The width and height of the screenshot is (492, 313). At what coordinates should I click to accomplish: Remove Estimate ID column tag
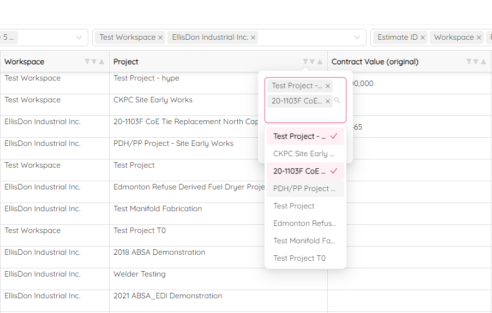(x=423, y=38)
